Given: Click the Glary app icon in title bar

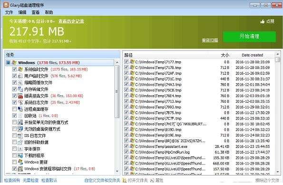Looking at the screenshot, I should [6, 5].
